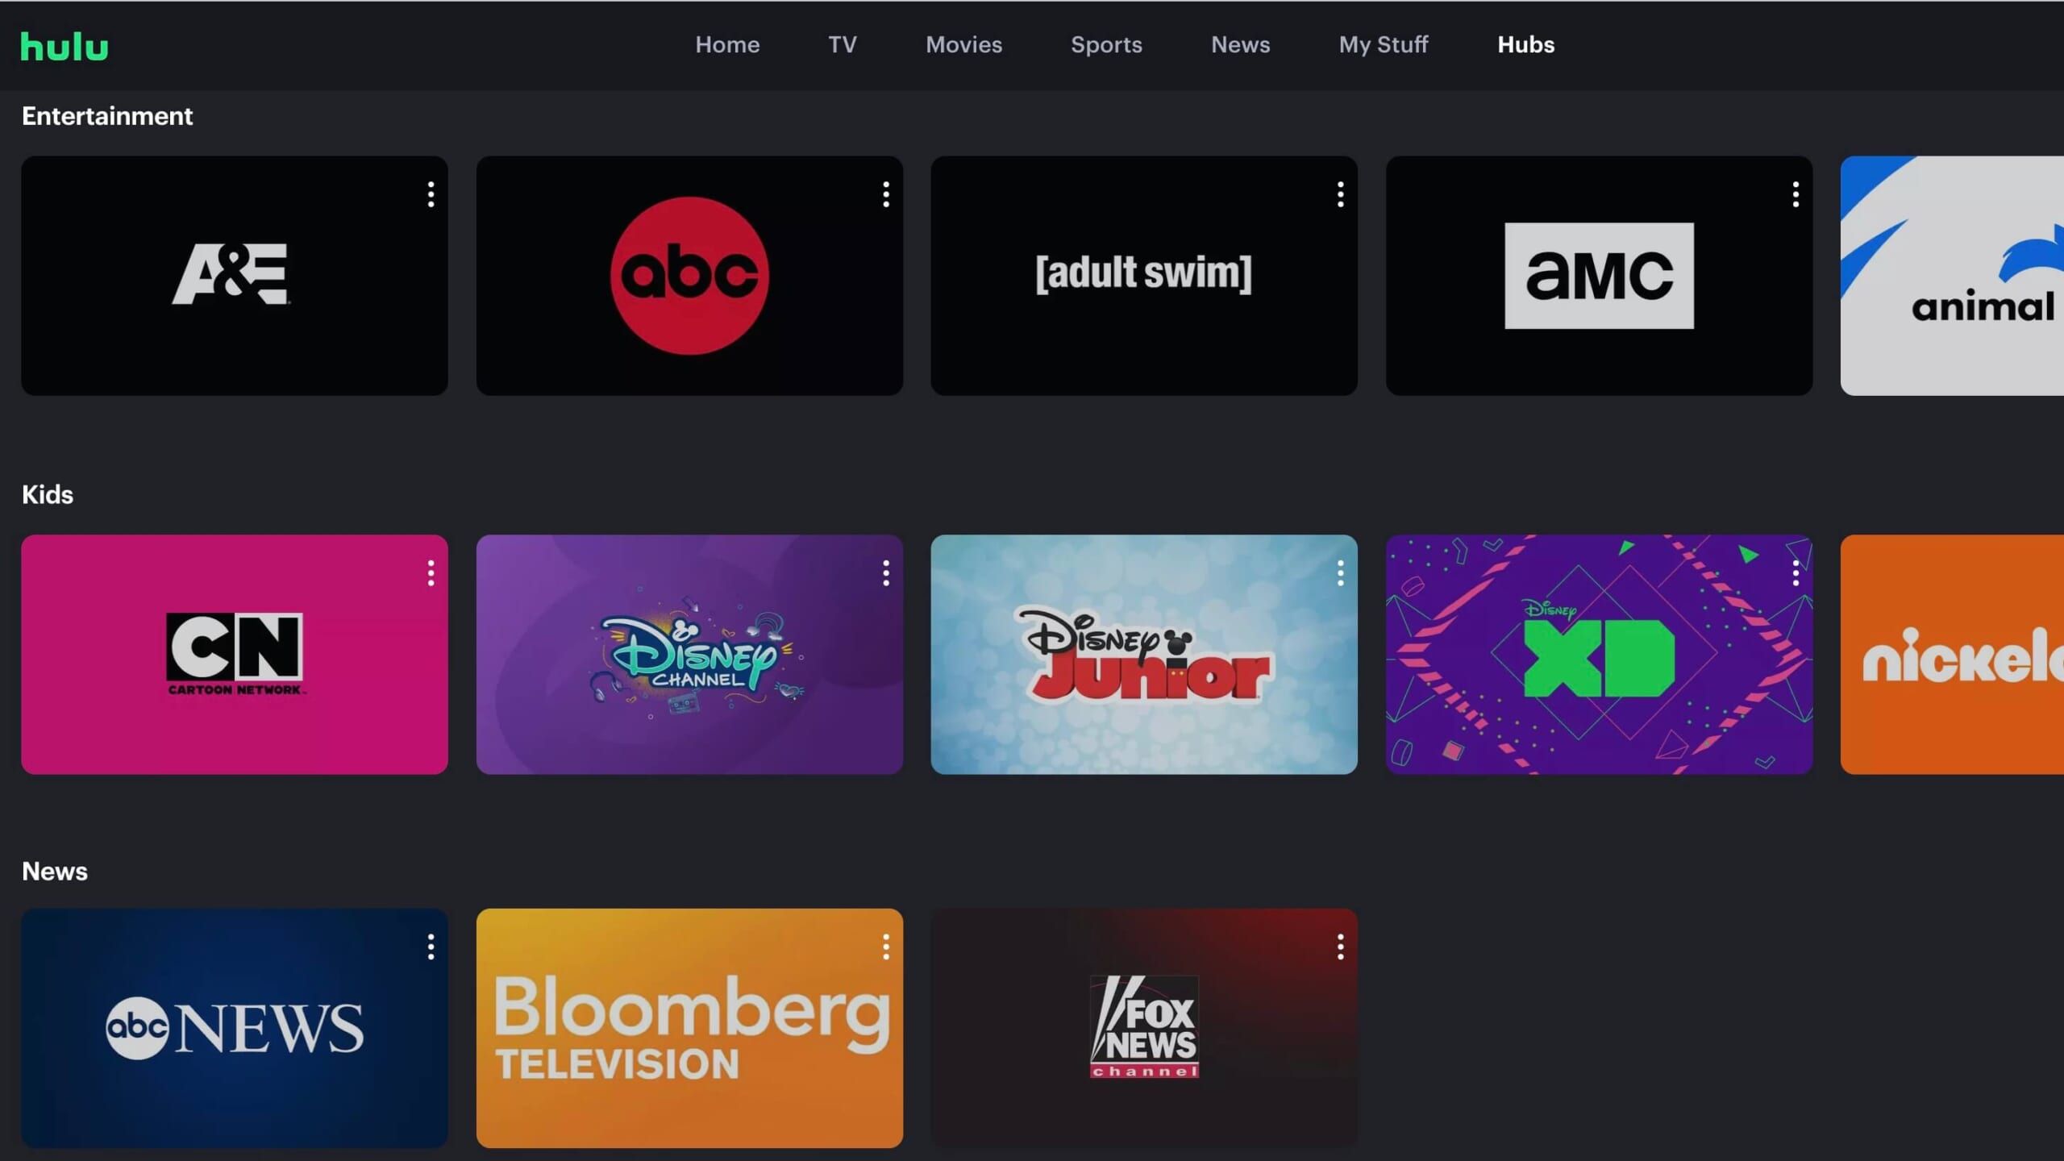This screenshot has width=2064, height=1161.
Task: Open the Disney XD hub icon
Action: tap(1598, 654)
